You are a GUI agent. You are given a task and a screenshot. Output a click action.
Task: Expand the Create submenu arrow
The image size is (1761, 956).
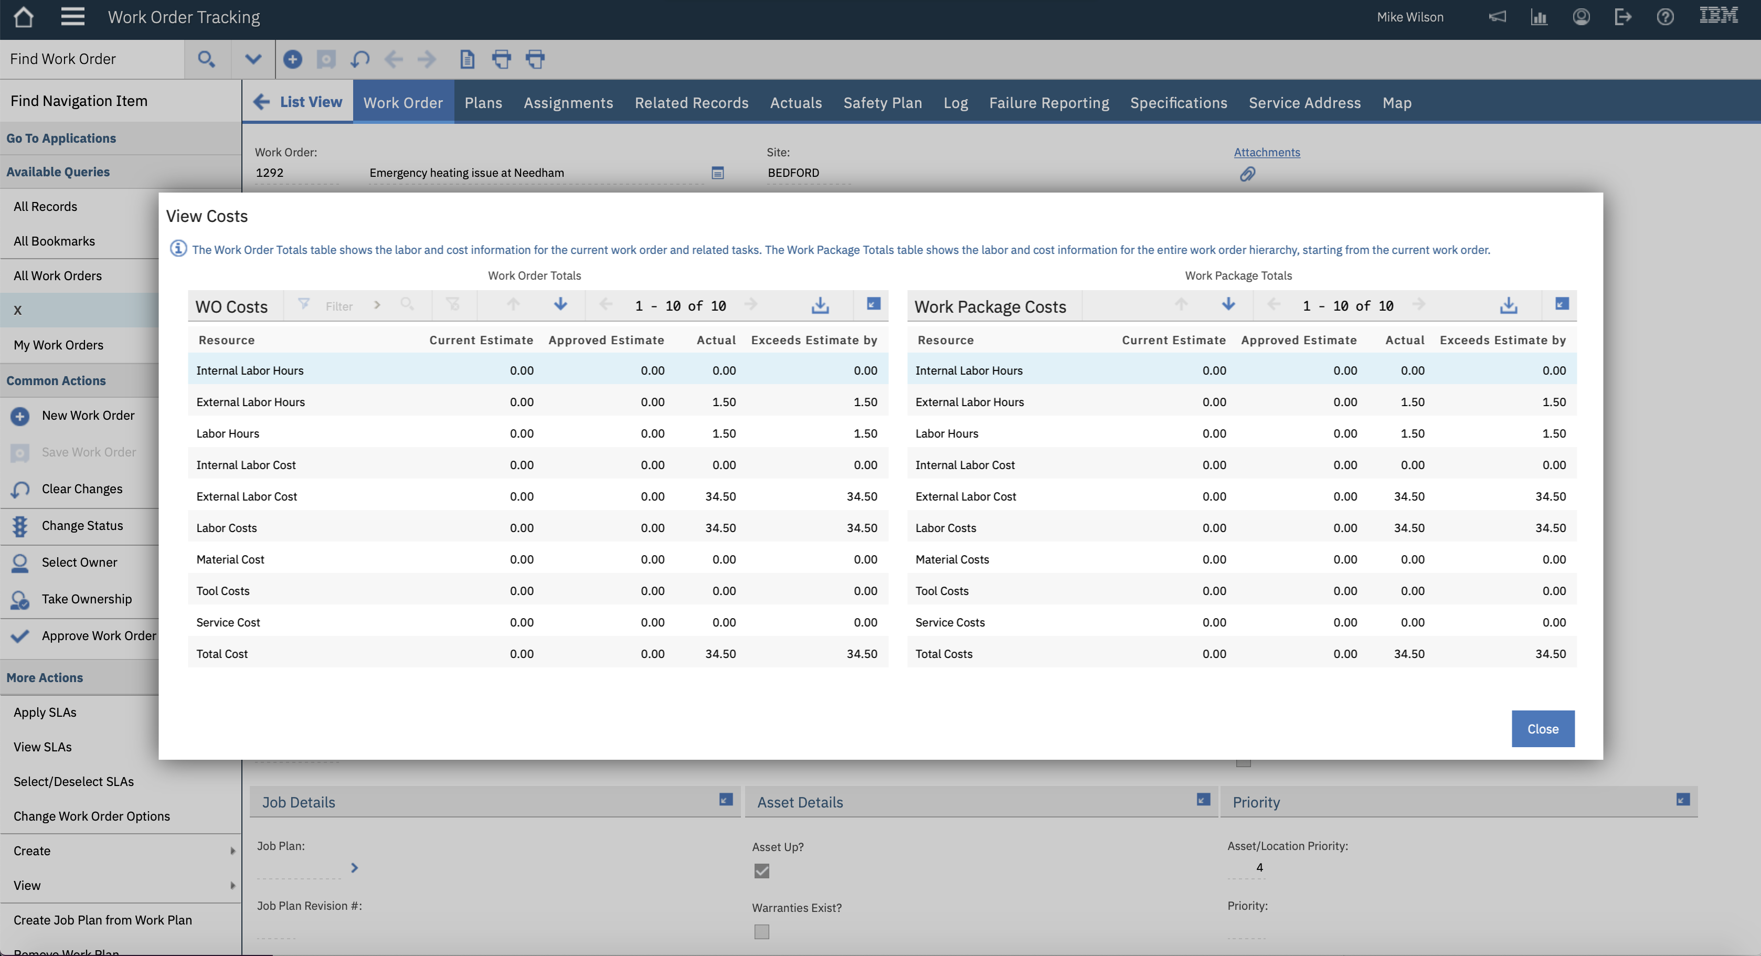pyautogui.click(x=232, y=850)
